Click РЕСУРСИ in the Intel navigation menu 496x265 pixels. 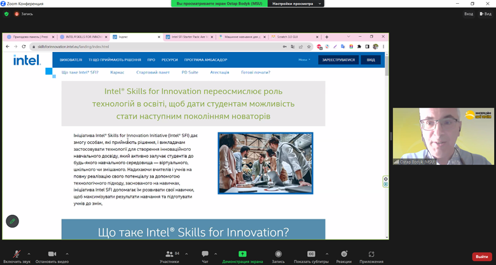pyautogui.click(x=169, y=60)
